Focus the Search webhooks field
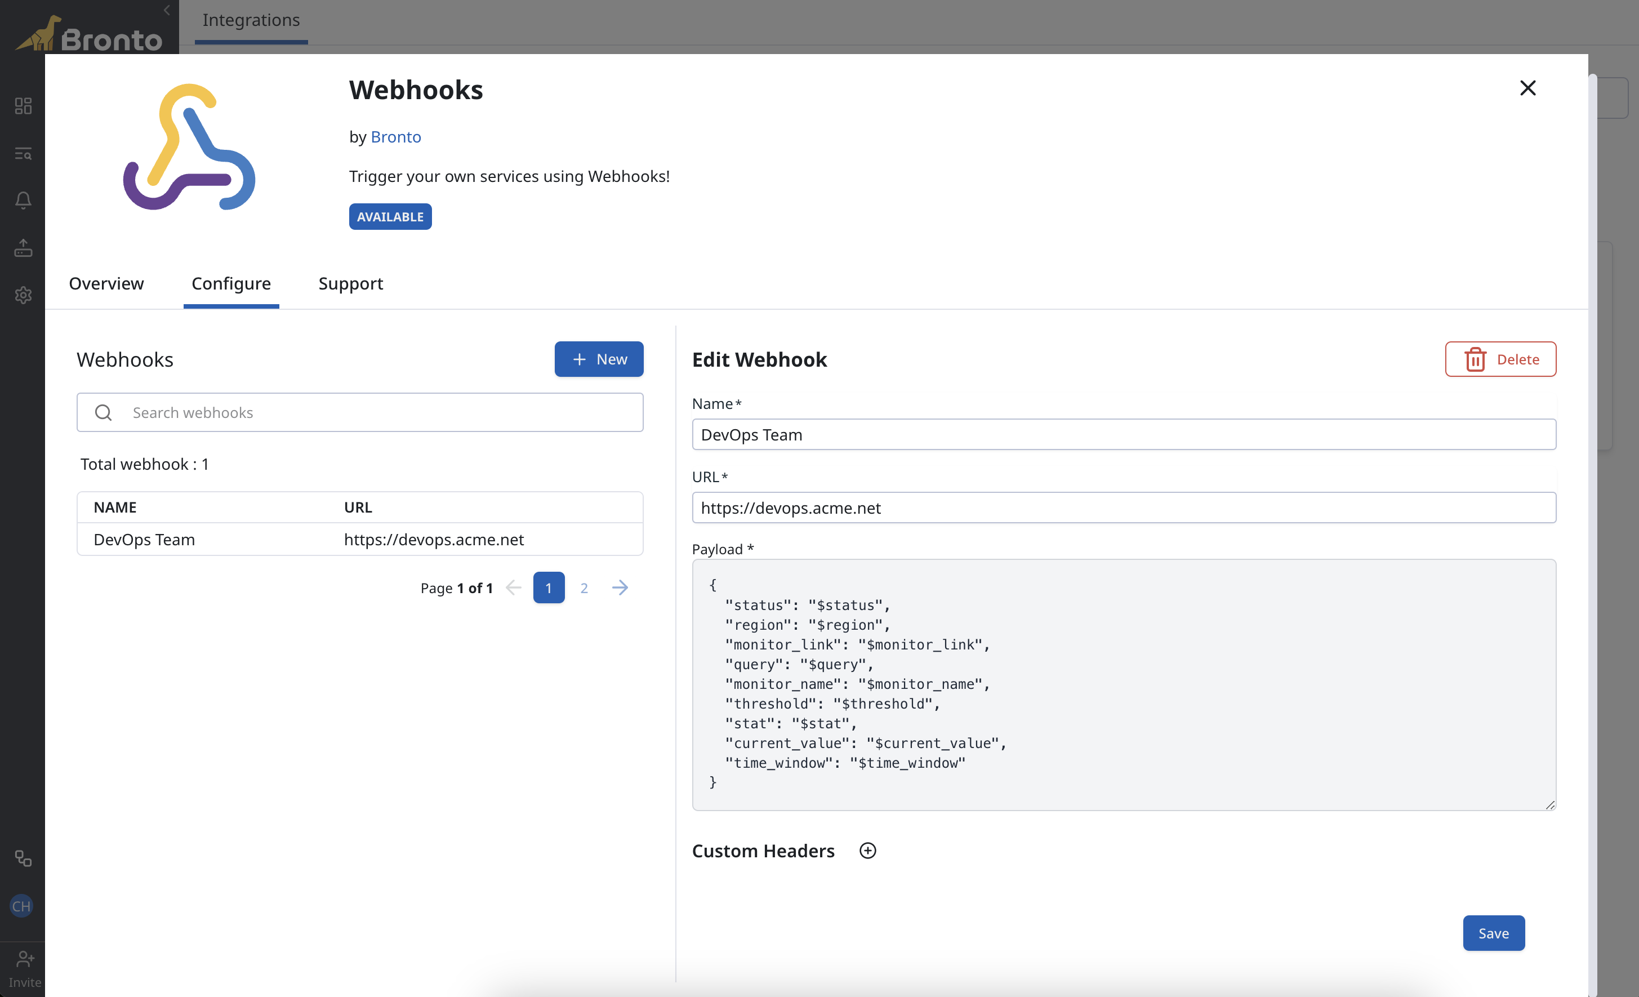The width and height of the screenshot is (1639, 997). (360, 412)
